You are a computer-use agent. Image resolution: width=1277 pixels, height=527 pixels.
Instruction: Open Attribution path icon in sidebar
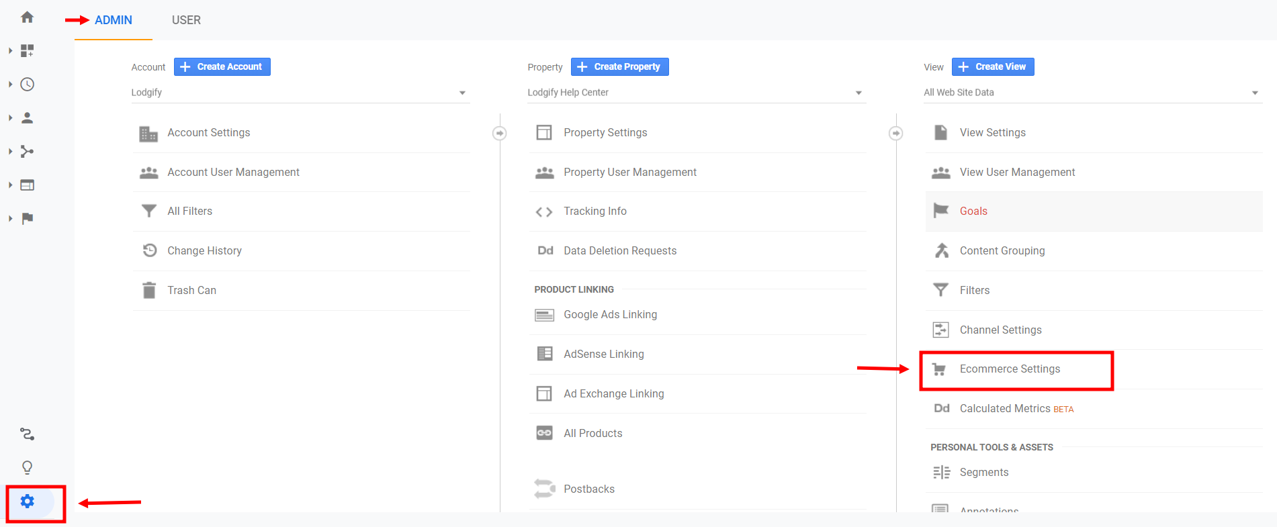coord(27,434)
